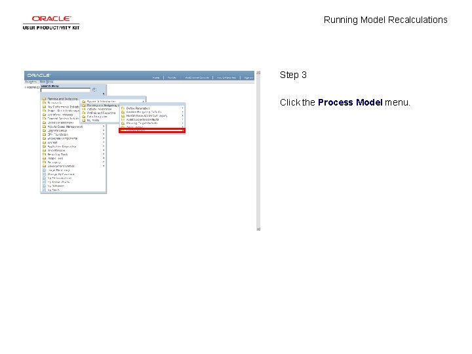Expand the Define Parameters submenu arrow

[182, 108]
